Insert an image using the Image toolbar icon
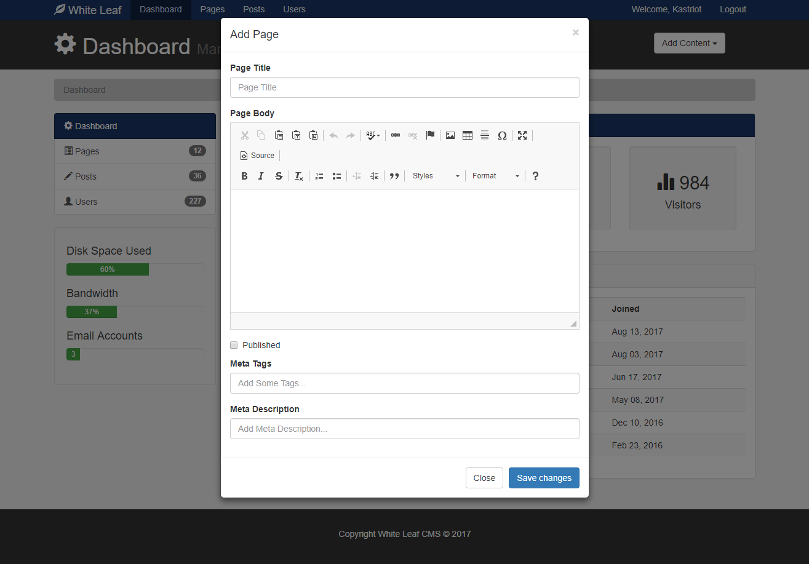809x564 pixels. coord(450,135)
